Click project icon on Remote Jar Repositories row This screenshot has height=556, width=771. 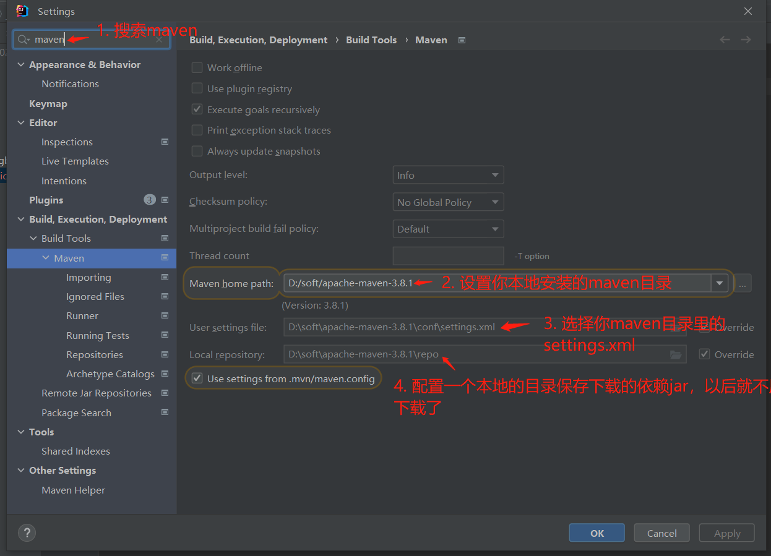(165, 393)
